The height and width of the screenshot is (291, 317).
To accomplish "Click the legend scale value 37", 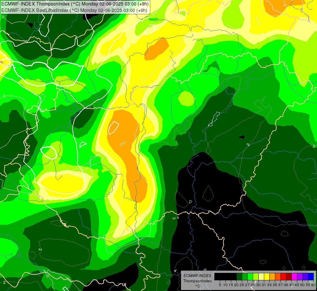I will click(280, 285).
